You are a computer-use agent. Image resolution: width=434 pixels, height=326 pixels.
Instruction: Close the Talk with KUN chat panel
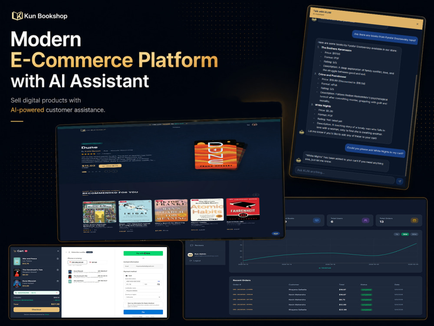[418, 24]
